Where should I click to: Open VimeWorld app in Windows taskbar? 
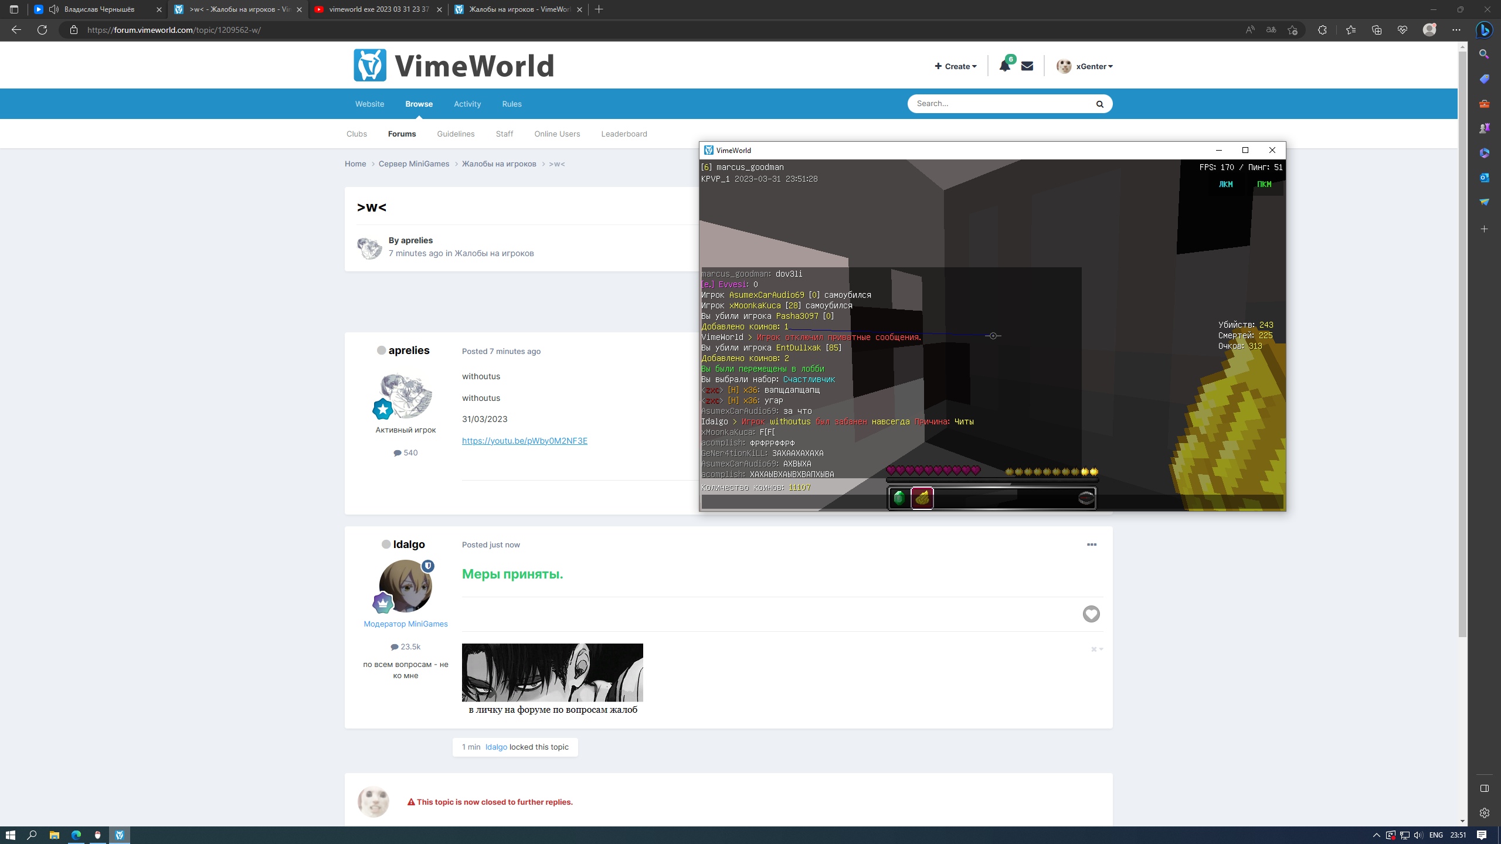tap(120, 835)
